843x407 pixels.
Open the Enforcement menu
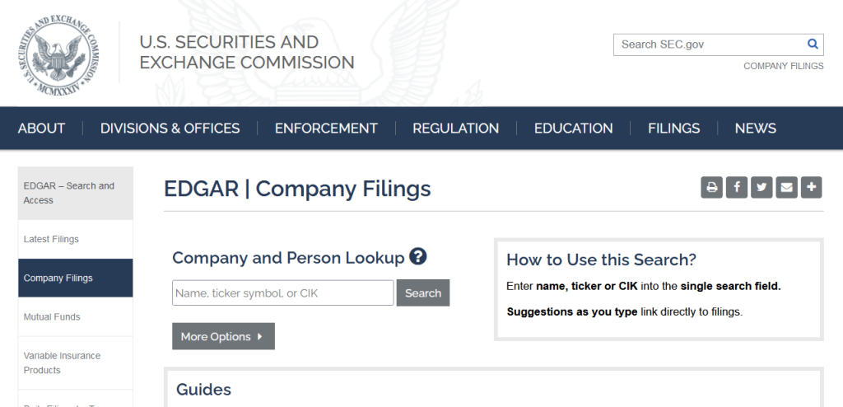tap(326, 129)
